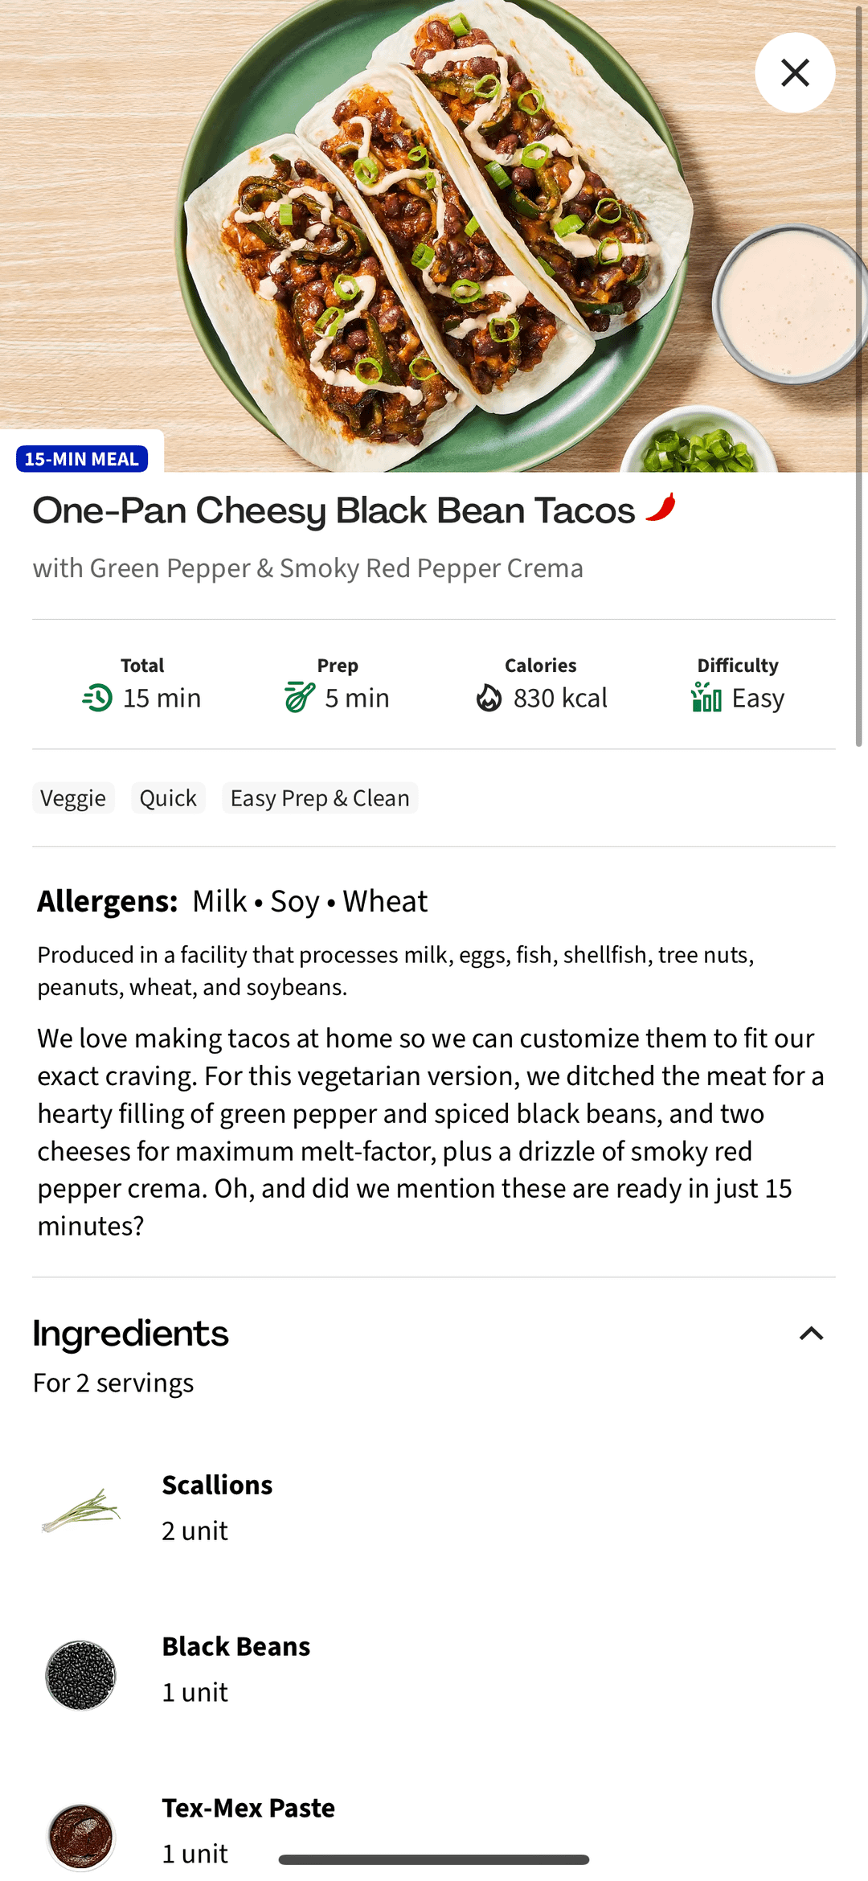Tap the Allergens label
The width and height of the screenshot is (868, 1881).
coord(107,902)
